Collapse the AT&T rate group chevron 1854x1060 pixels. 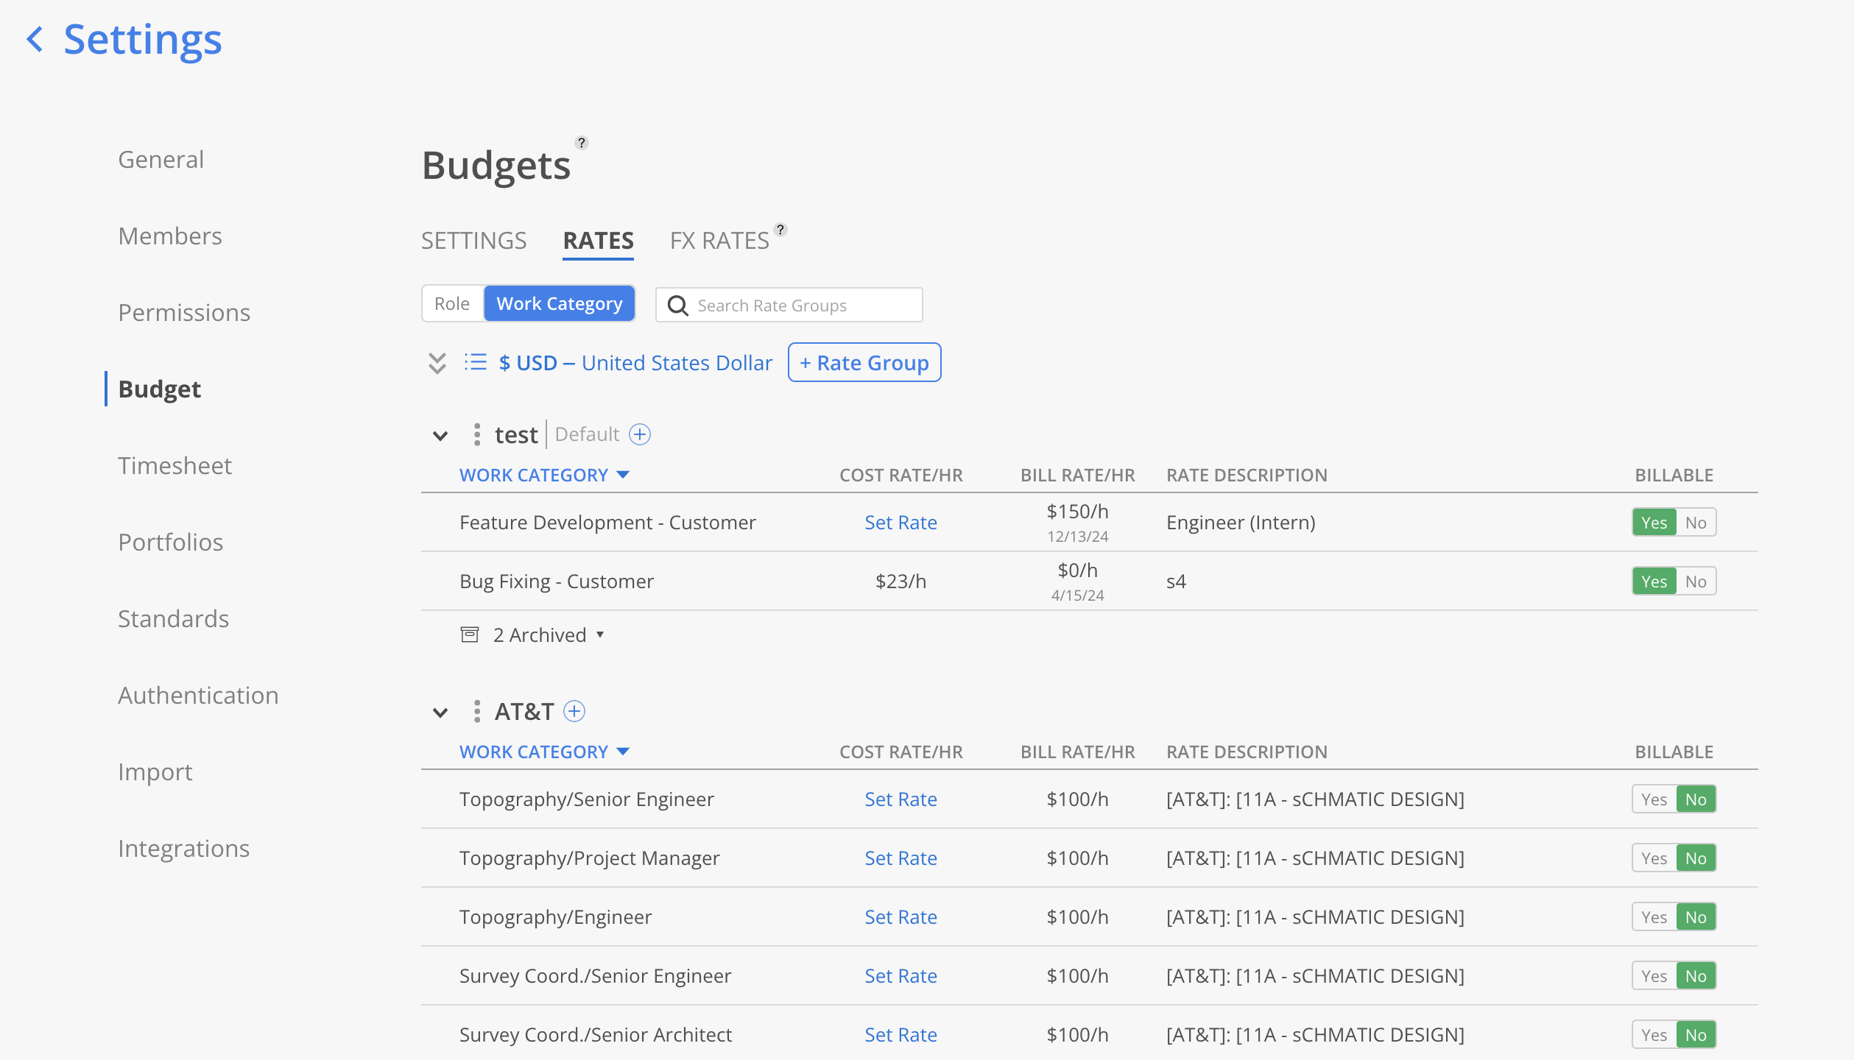(440, 713)
